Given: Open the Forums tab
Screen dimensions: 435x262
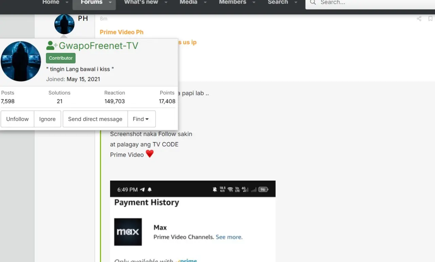Looking at the screenshot, I should [91, 2].
